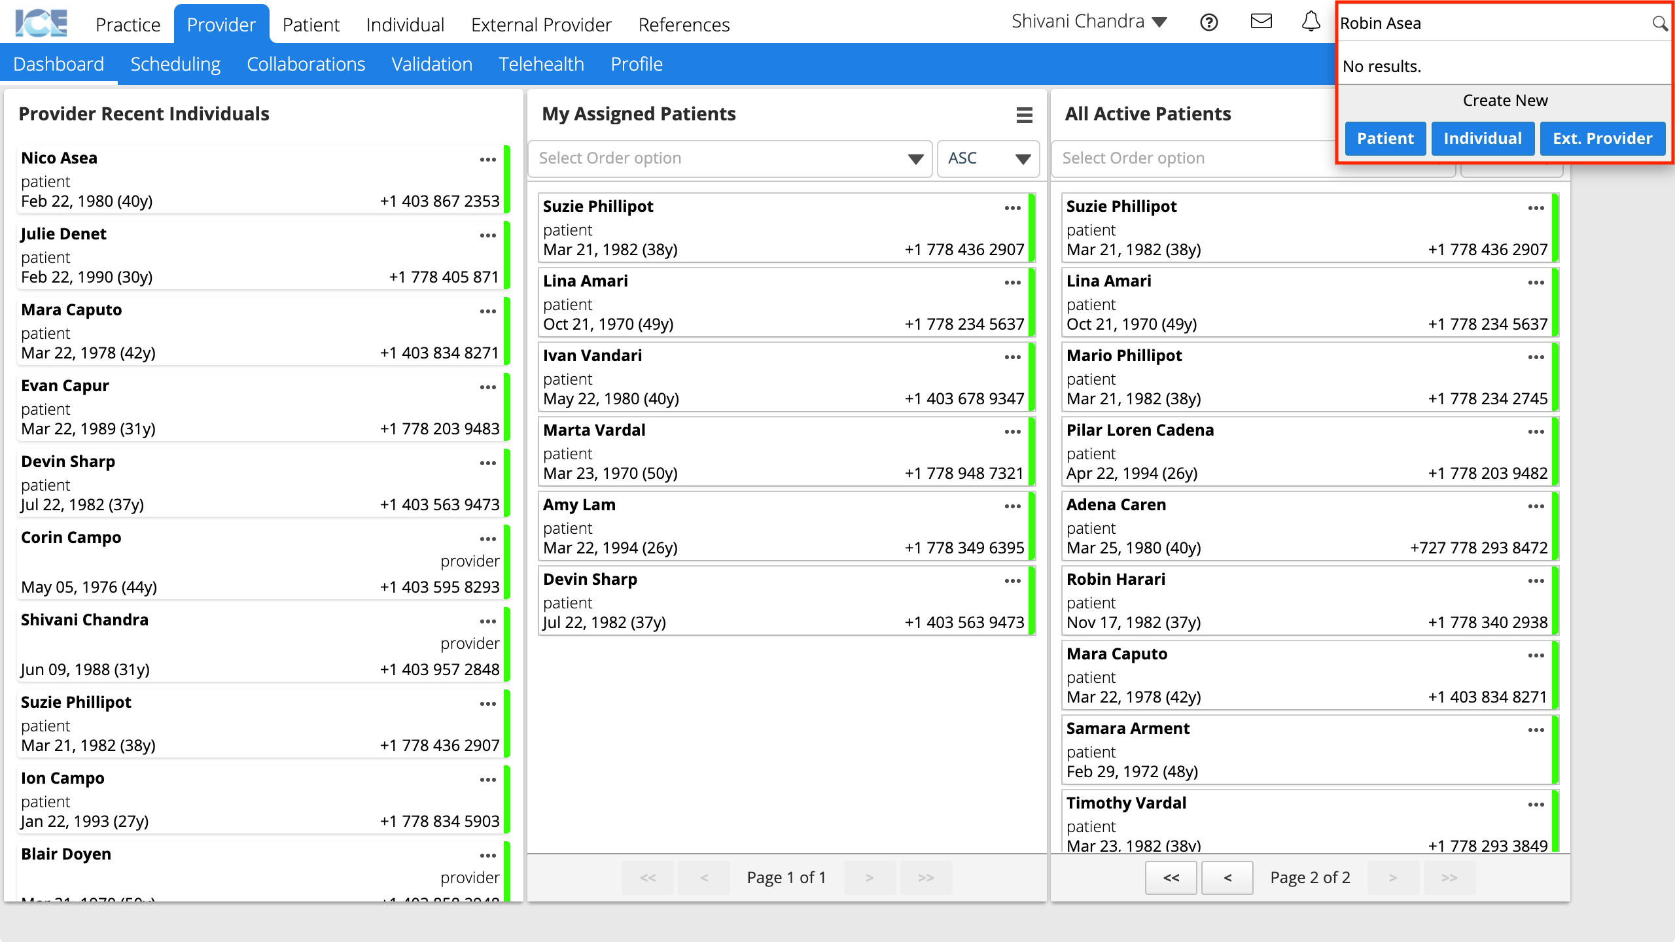Open options for Julie Denet
This screenshot has height=942, width=1675.
click(488, 235)
